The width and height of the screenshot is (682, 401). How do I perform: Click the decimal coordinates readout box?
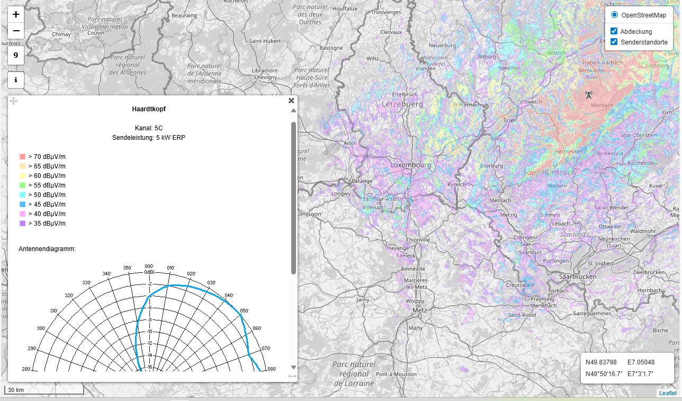(x=621, y=362)
